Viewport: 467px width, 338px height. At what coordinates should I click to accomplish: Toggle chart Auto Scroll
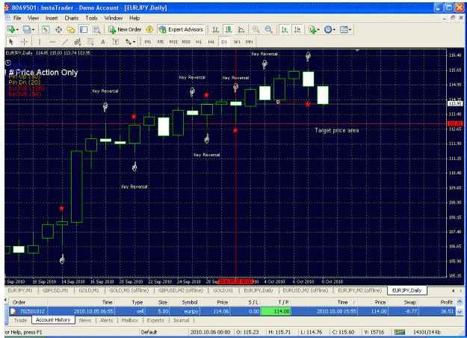click(285, 29)
